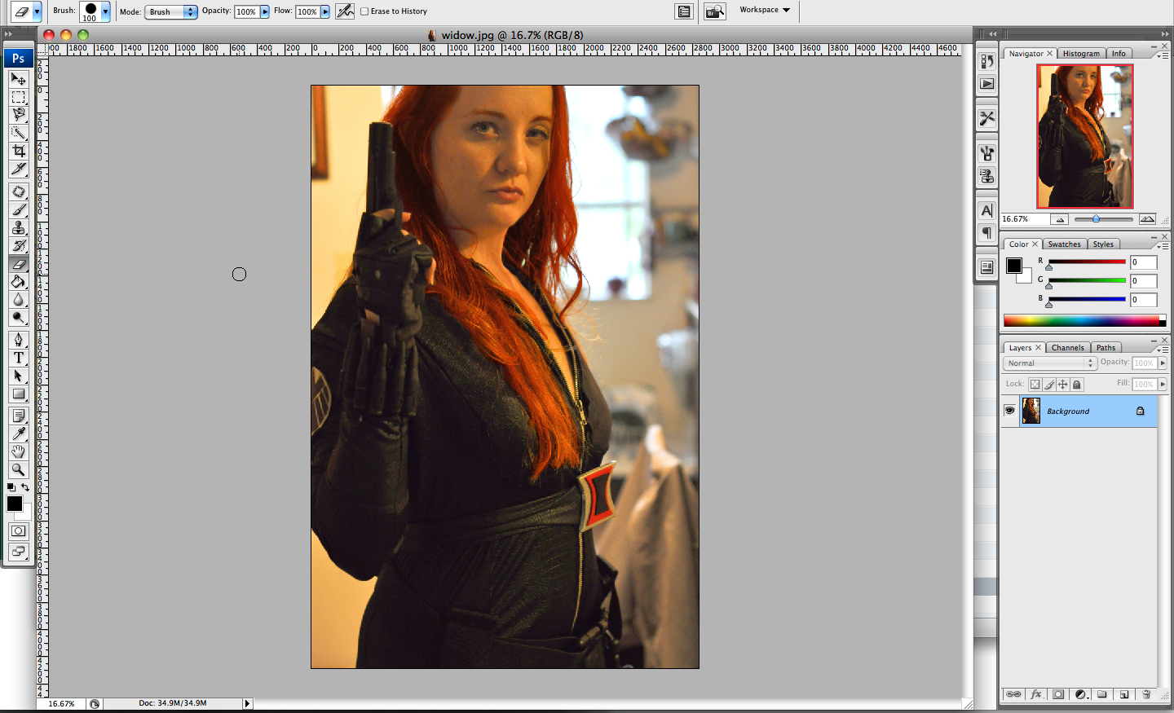Select the Zoom tool
Image resolution: width=1174 pixels, height=713 pixels.
click(18, 469)
